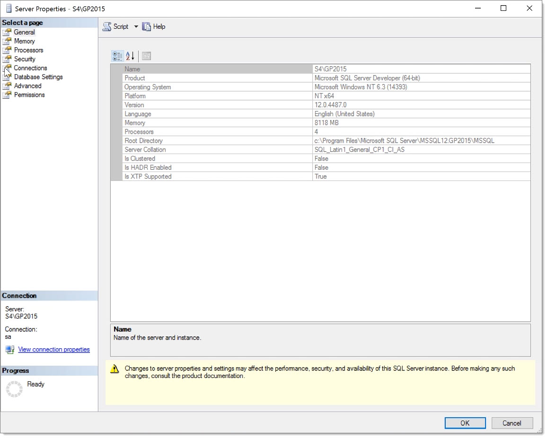
Task: Click the General page icon
Action: tap(7, 32)
